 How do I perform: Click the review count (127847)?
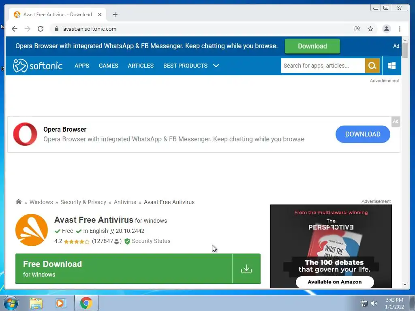click(x=107, y=241)
